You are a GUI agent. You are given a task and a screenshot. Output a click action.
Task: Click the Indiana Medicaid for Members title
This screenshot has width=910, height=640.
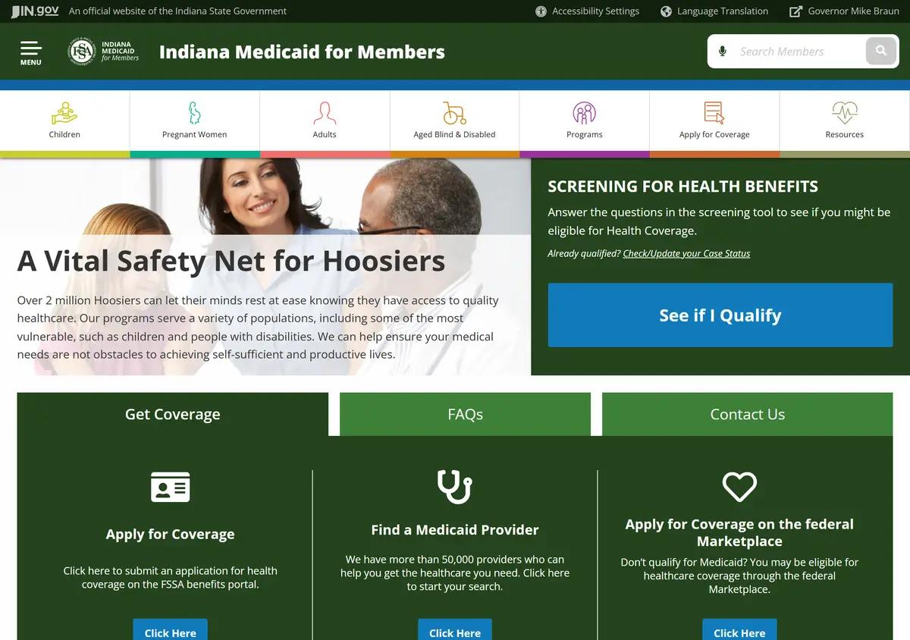pyautogui.click(x=302, y=52)
